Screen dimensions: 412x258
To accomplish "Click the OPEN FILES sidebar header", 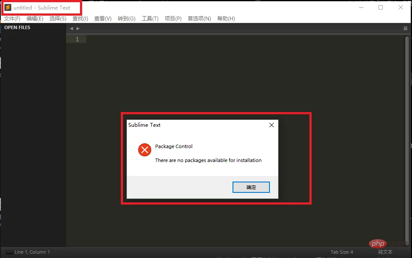I will tap(17, 27).
